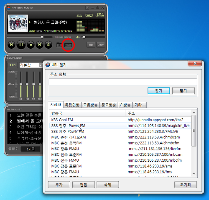Click the 닫기 close button

pos(184,91)
